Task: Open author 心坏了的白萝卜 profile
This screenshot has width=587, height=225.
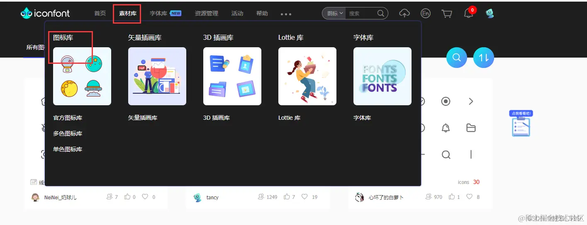Action: point(386,197)
